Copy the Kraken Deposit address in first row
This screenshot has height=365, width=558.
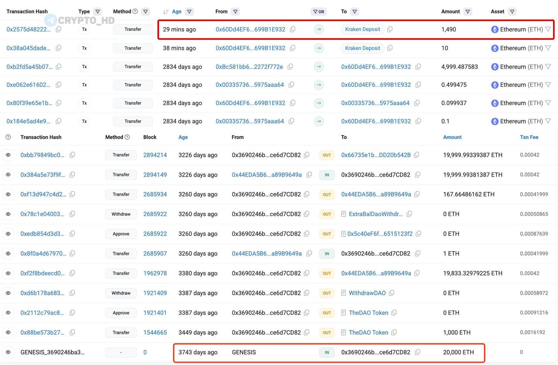point(390,29)
